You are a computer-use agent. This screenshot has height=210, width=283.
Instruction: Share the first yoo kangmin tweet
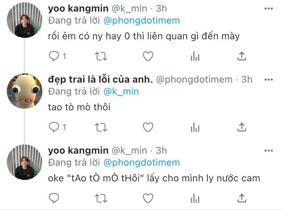coord(242,56)
